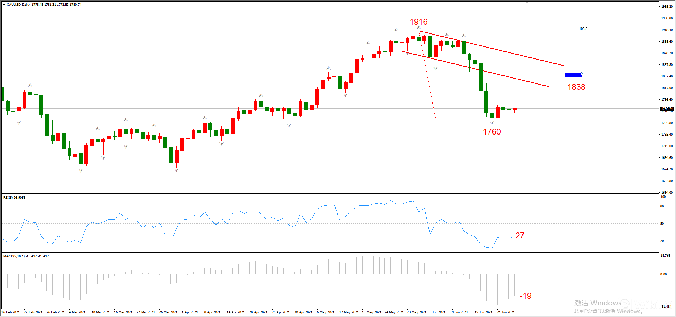Click the up fractal arrow above the 9 Jun candle
The height and width of the screenshot is (317, 676).
click(464, 35)
